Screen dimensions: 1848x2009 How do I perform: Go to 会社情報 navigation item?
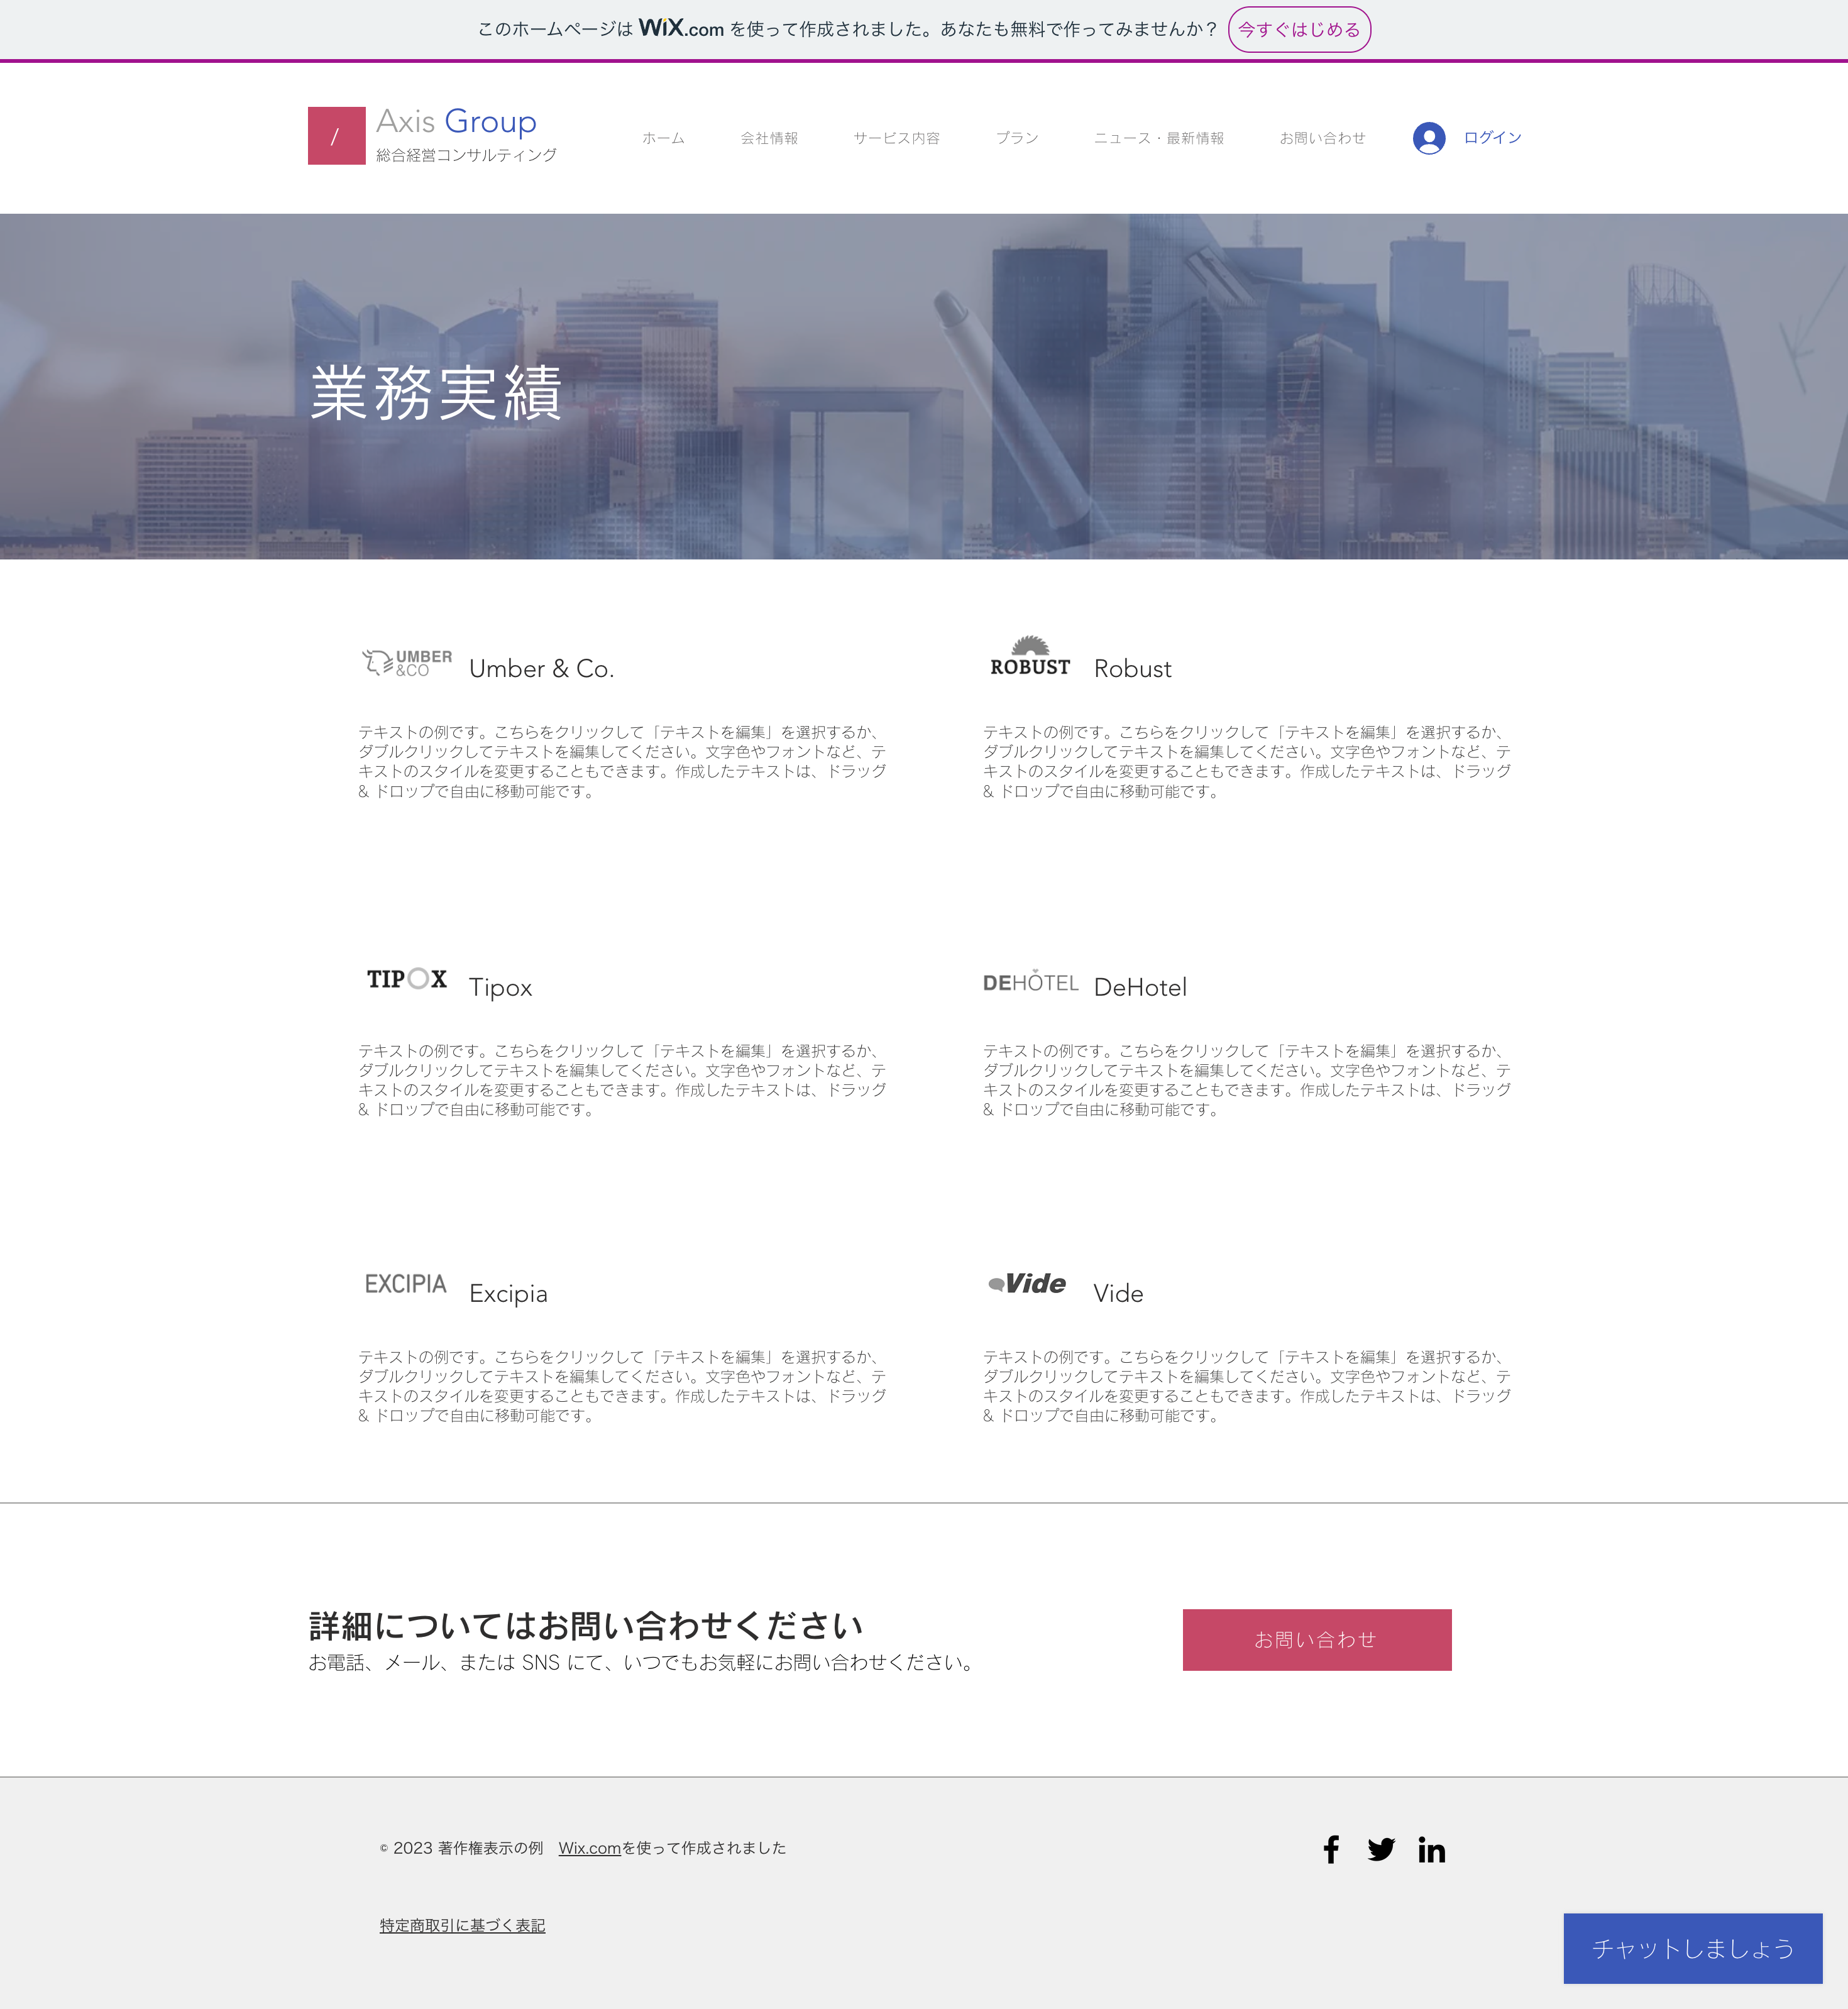tap(769, 138)
